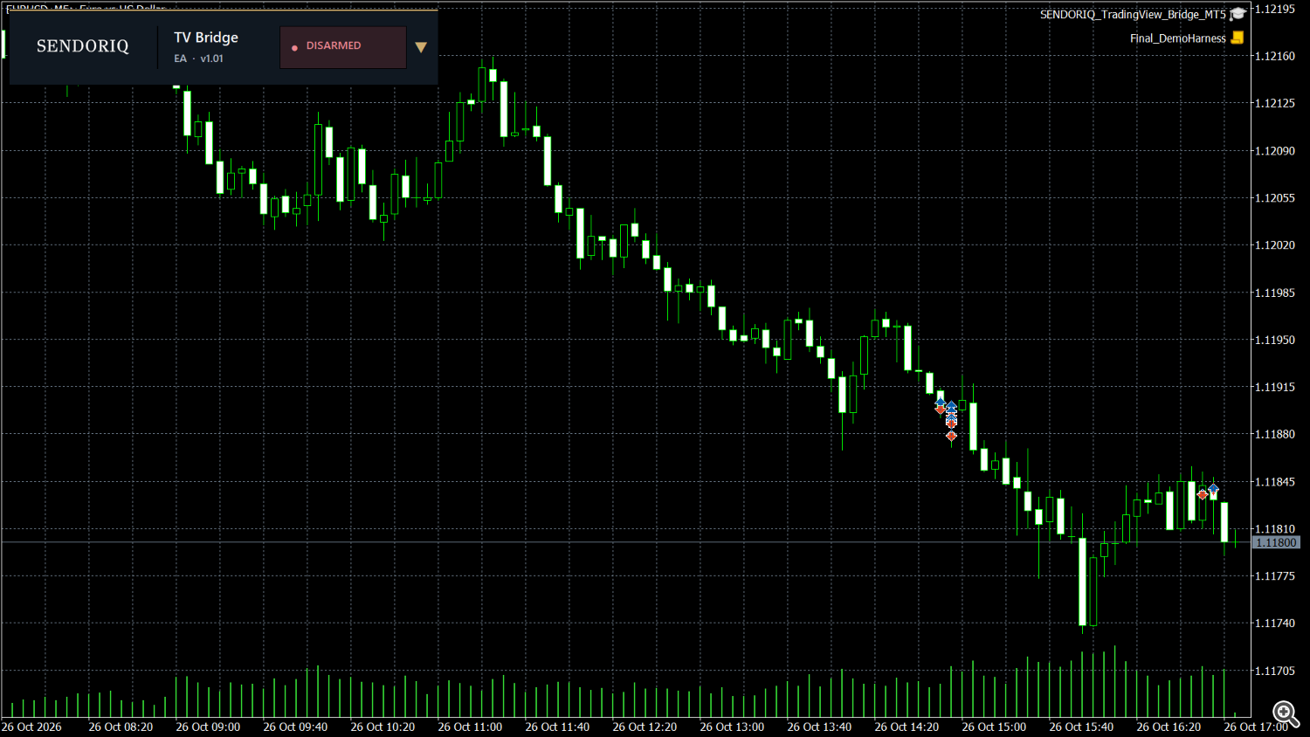Click the 26 Oct 2026 date label
The height and width of the screenshot is (737, 1310).
[x=32, y=727]
